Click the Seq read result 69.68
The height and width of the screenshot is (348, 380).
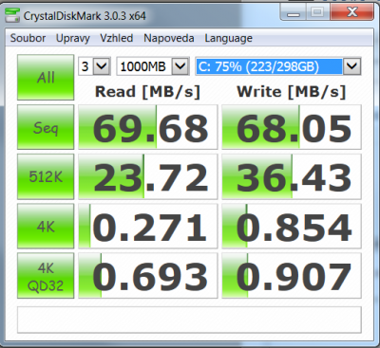click(x=148, y=127)
